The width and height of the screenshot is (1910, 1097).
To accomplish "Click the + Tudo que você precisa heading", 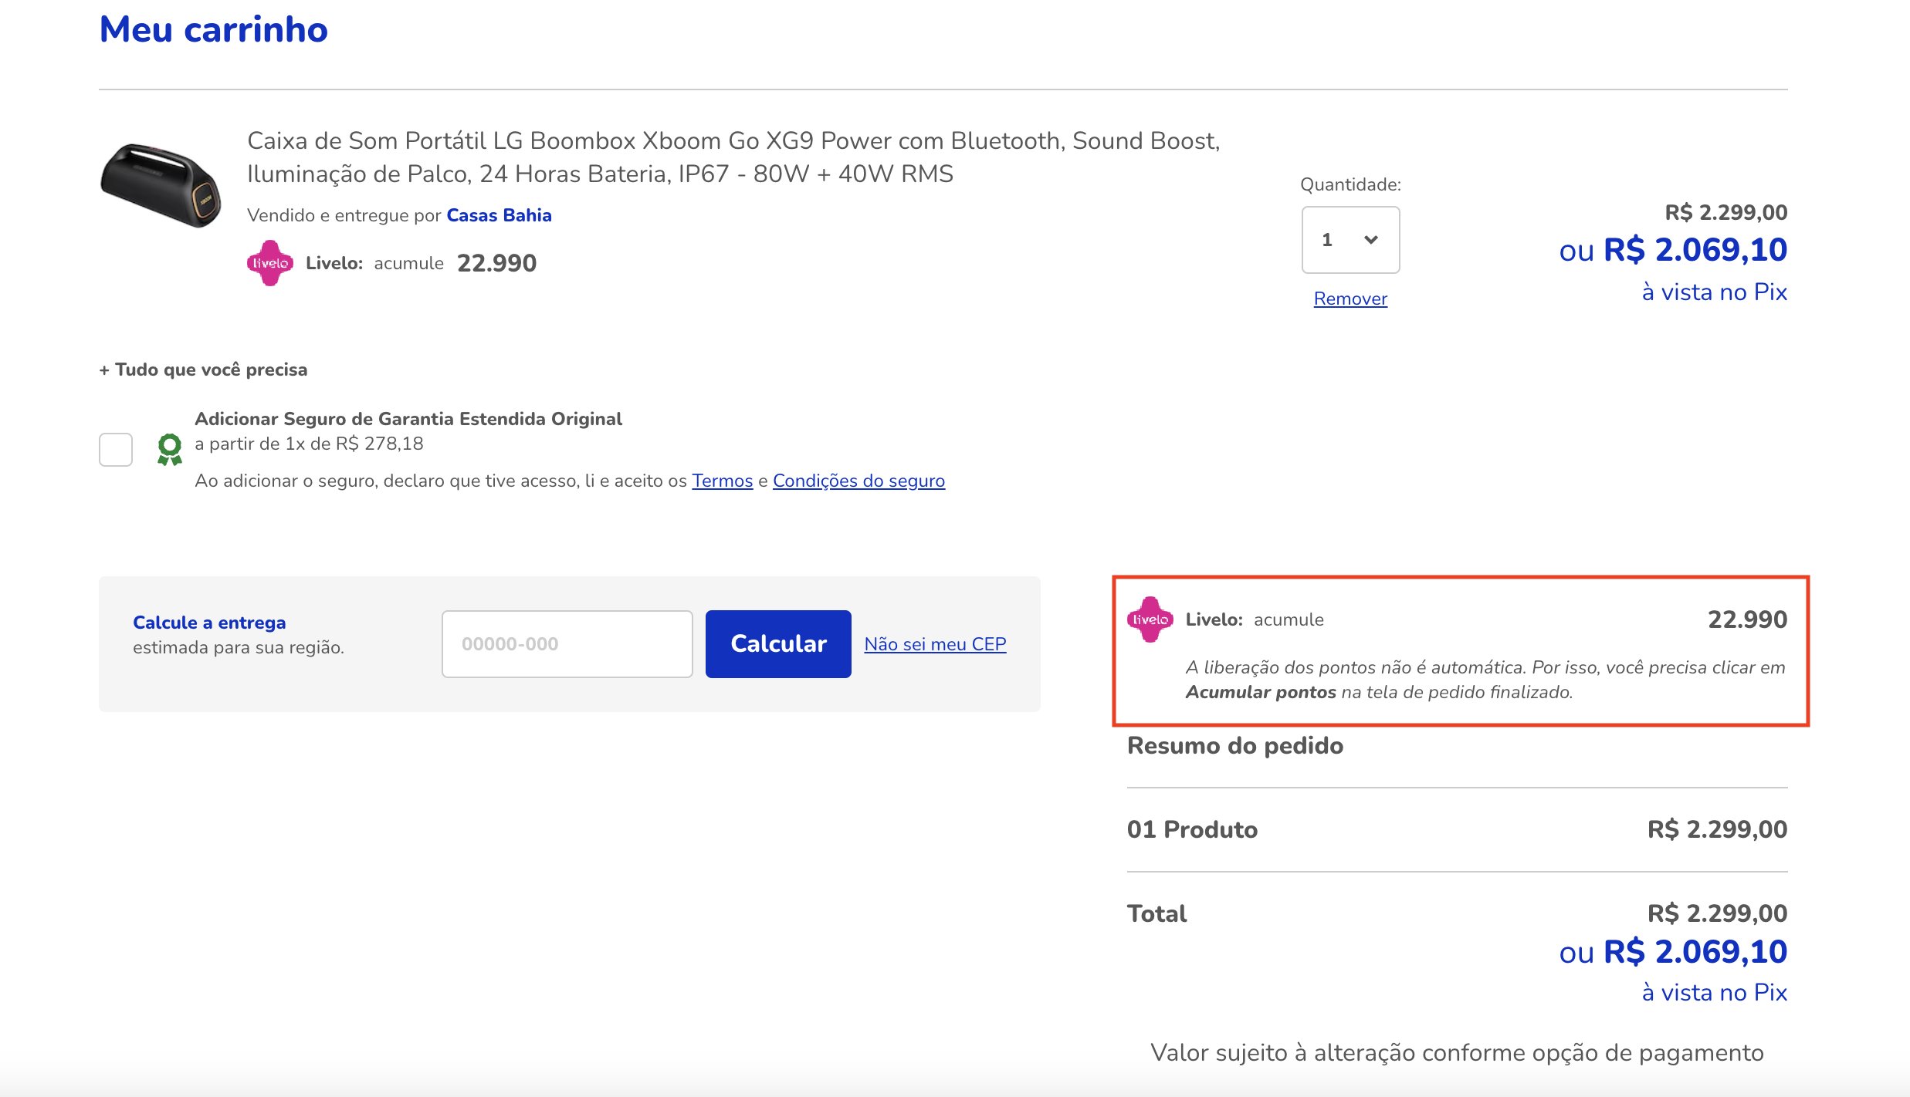I will [x=203, y=370].
